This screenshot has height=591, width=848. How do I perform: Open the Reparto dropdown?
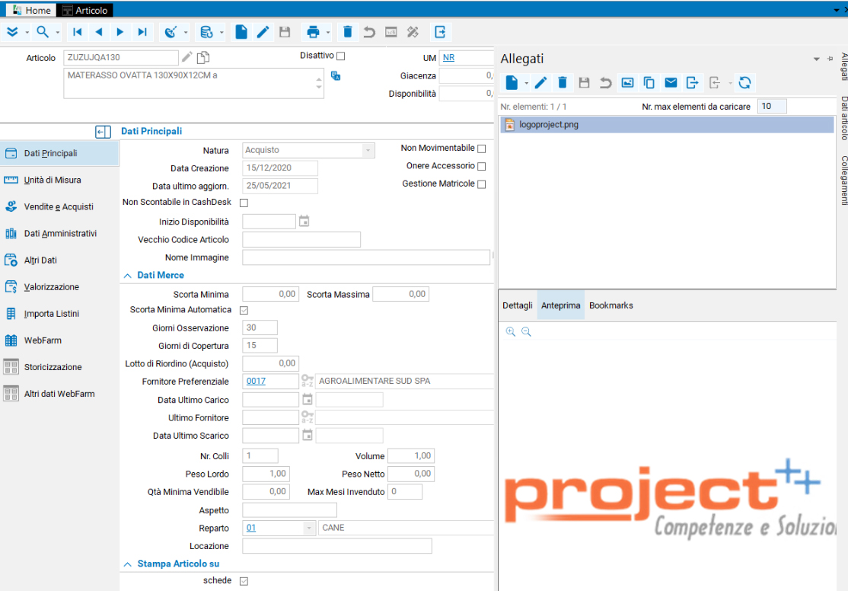coord(308,528)
